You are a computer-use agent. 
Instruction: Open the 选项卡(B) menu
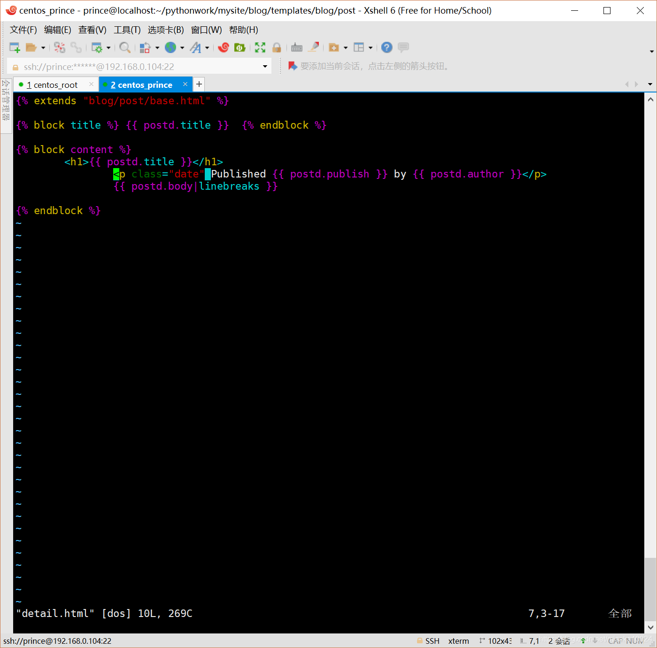pyautogui.click(x=166, y=30)
